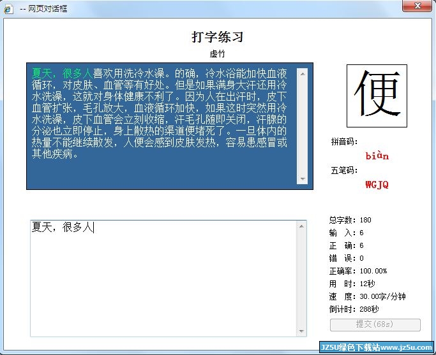
Task: Click the passage's last line 其他疾病。
Action: coord(55,154)
